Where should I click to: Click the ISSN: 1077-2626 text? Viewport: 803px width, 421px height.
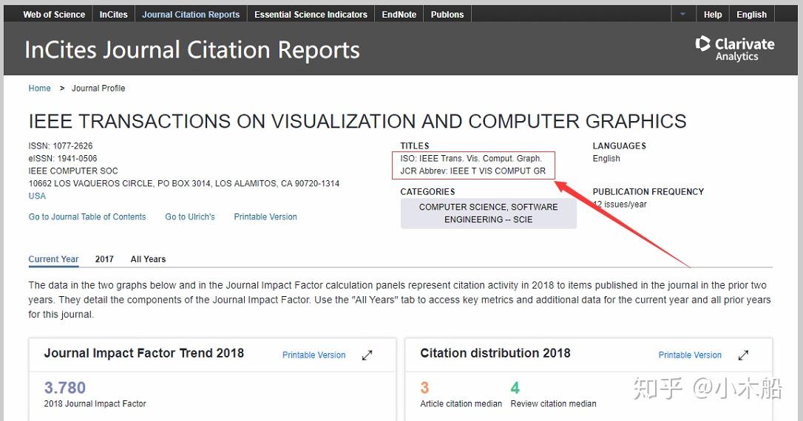coord(61,146)
